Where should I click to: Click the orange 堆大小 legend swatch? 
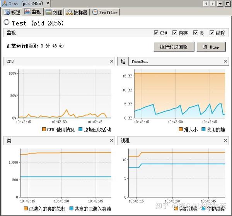pos(181,129)
